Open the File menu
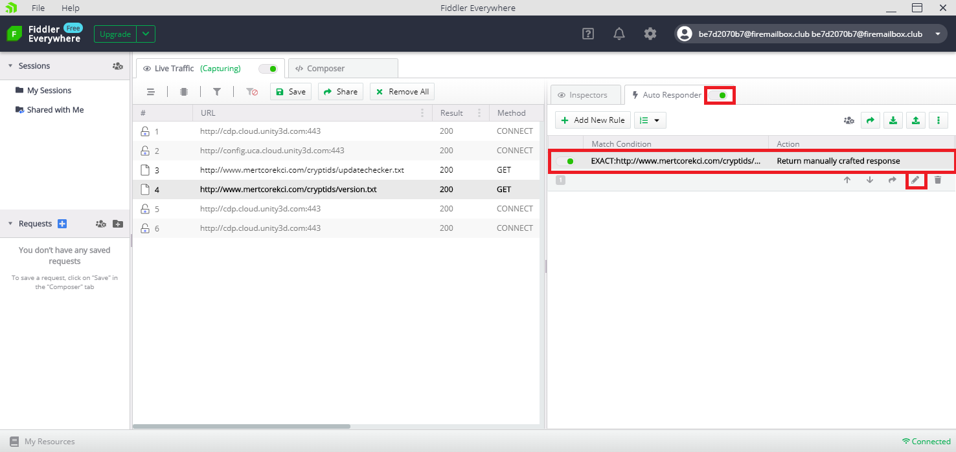This screenshot has width=956, height=452. [38, 8]
